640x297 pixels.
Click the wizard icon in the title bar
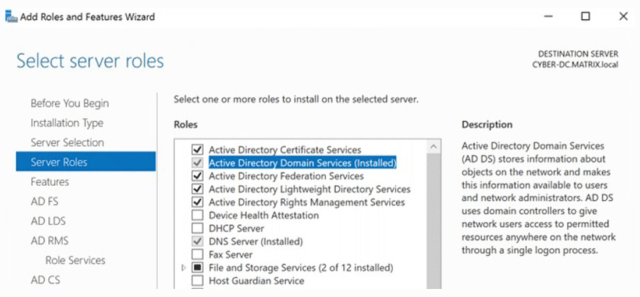coord(10,16)
